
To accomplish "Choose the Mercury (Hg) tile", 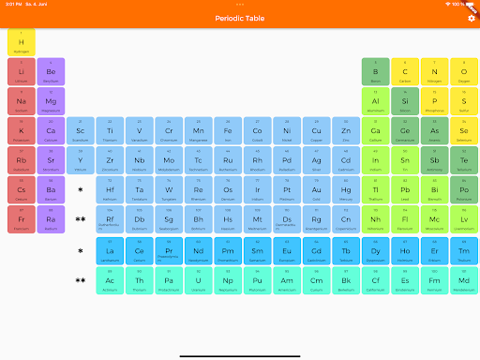I will pyautogui.click(x=346, y=189).
